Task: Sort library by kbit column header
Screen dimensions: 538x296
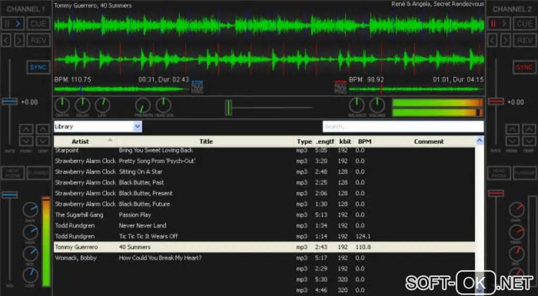Action: coord(345,141)
